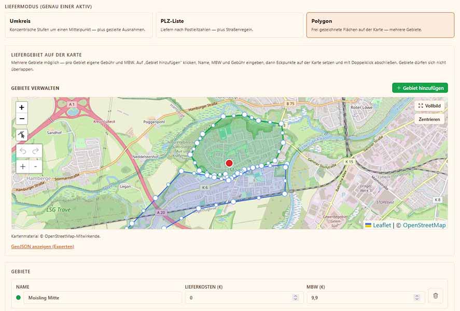Open the OpenStreetMap attribution link
Viewport: 460px width, 311px height.
(x=424, y=225)
